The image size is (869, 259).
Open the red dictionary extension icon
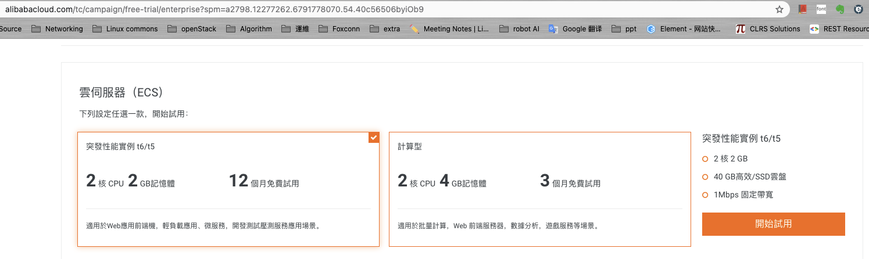[x=803, y=9]
